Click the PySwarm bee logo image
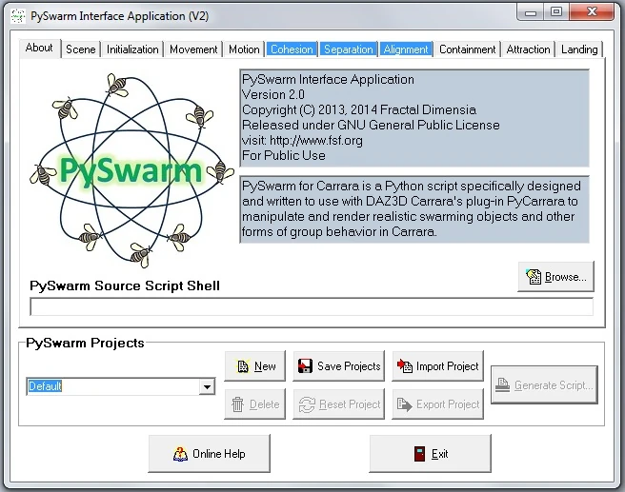 pos(131,170)
